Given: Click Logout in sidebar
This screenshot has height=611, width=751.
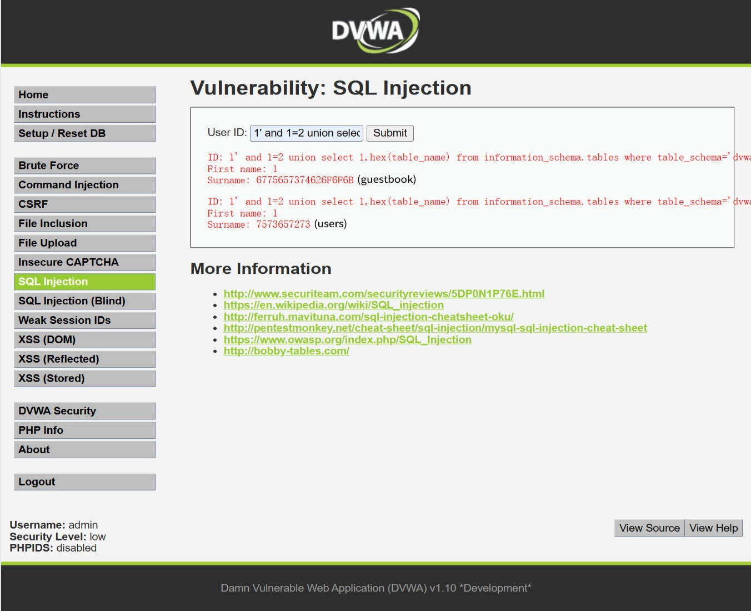Looking at the screenshot, I should coord(84,482).
